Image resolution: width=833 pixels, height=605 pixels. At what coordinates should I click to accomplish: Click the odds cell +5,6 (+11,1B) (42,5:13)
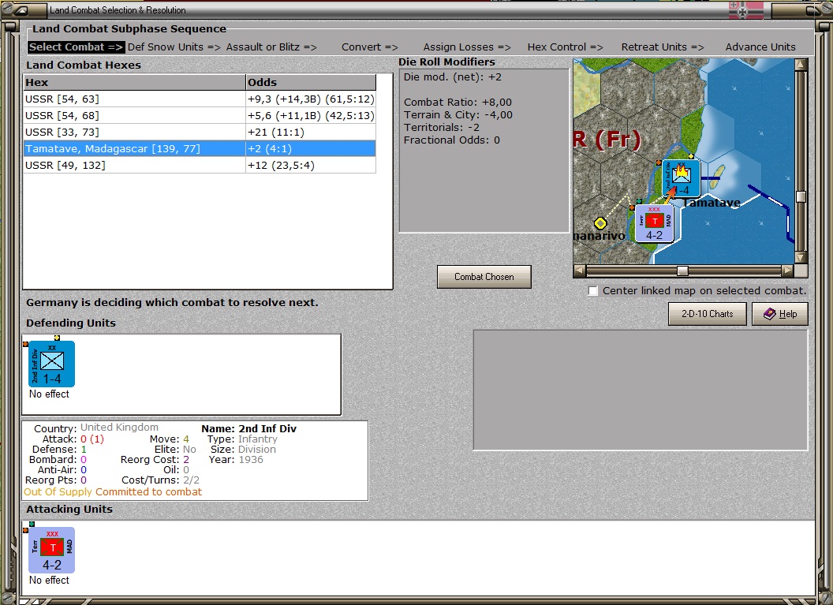pyautogui.click(x=311, y=115)
